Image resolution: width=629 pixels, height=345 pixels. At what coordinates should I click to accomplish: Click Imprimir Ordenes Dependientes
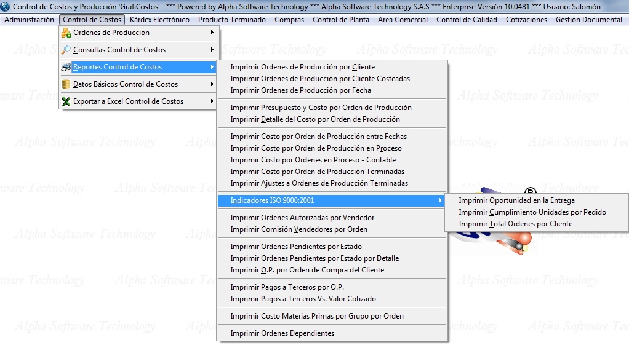(x=282, y=333)
